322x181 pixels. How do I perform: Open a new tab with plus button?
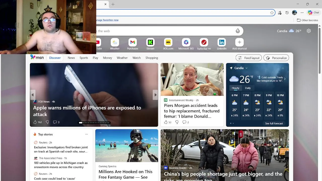pyautogui.click(x=113, y=4)
